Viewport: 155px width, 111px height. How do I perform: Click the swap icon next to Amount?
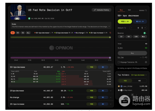click(126, 28)
